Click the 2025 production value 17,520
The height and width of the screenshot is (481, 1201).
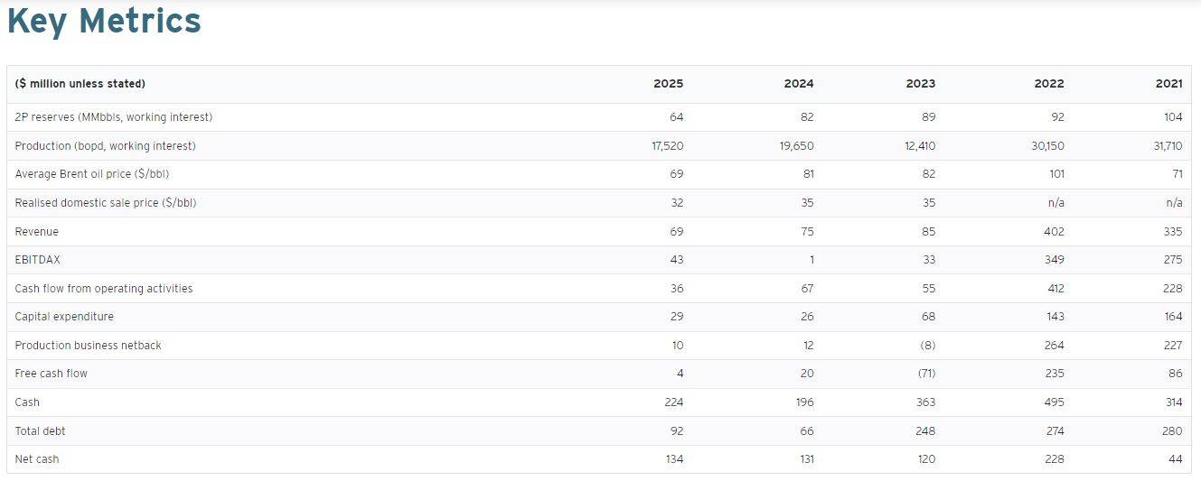667,146
